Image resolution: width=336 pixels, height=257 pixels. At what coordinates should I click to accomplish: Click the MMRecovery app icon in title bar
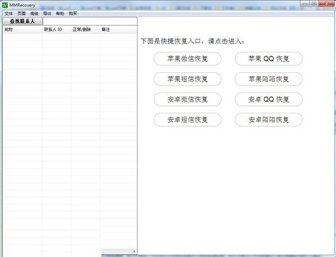tap(5, 5)
